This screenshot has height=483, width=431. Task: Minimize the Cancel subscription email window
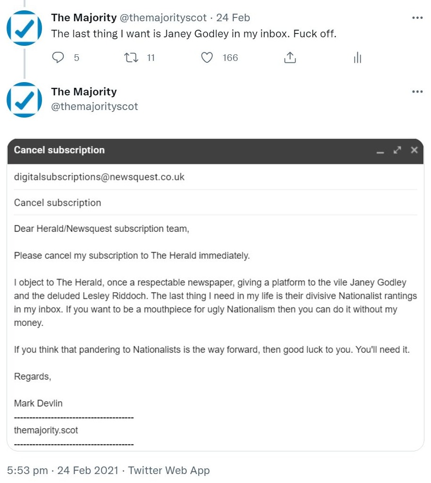click(x=380, y=151)
